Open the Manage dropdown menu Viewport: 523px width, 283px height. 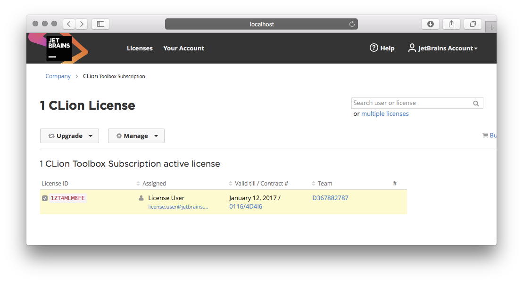136,136
